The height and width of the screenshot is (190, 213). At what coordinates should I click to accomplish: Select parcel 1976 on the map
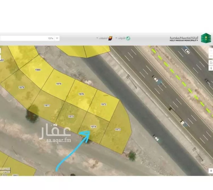coord(81,94)
